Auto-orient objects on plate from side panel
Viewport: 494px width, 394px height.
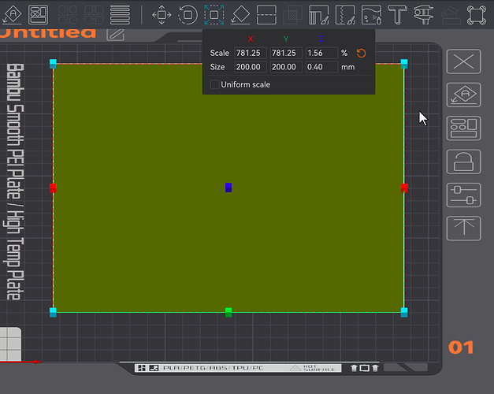point(463,95)
